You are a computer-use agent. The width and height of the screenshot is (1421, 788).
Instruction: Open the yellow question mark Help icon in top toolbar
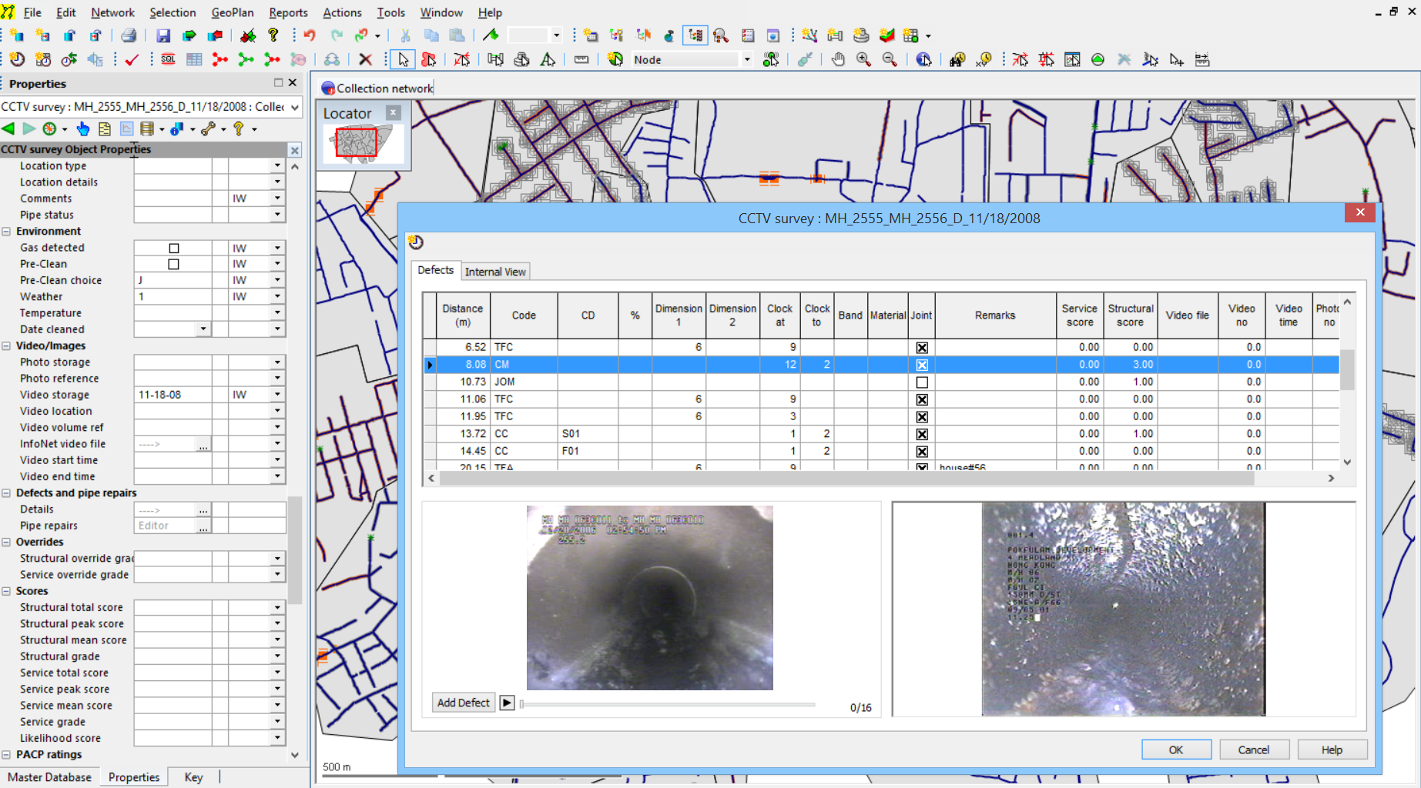click(x=273, y=35)
